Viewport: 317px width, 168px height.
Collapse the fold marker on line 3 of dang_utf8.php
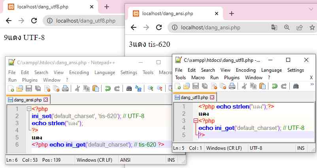coord(195,121)
